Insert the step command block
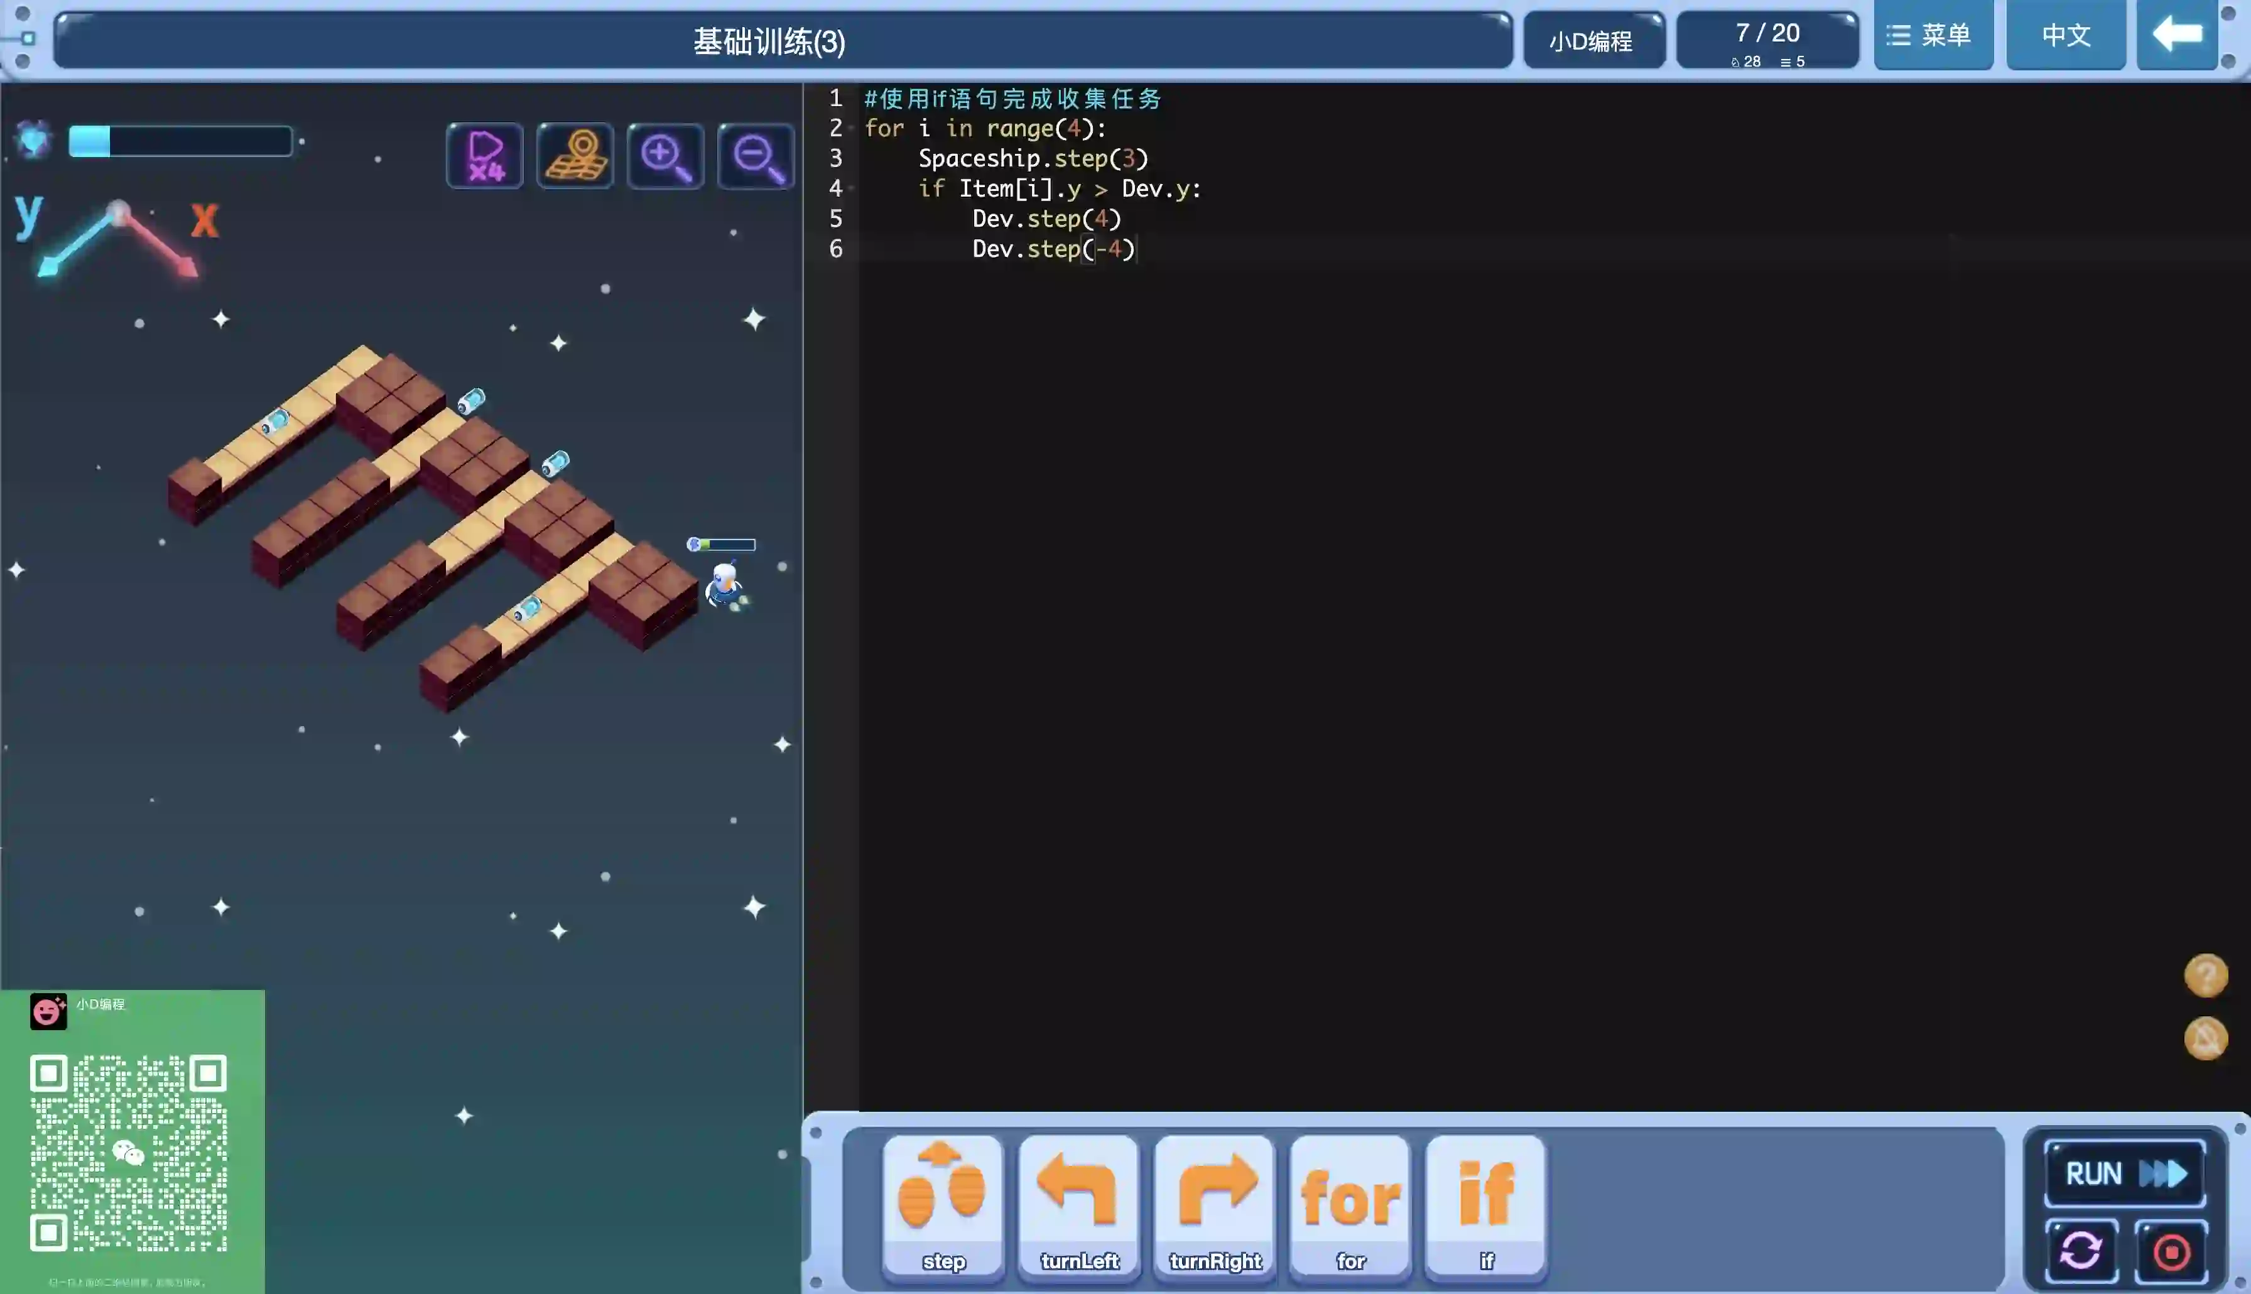The height and width of the screenshot is (1294, 2251). 943,1204
